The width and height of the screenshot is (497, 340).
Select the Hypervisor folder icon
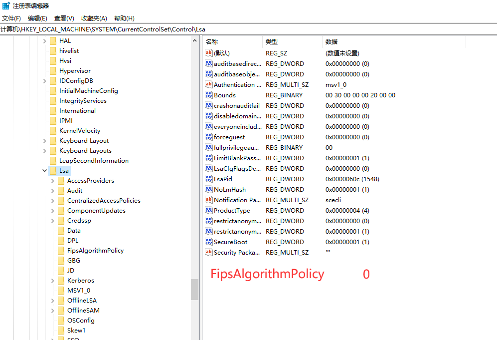[x=53, y=71]
